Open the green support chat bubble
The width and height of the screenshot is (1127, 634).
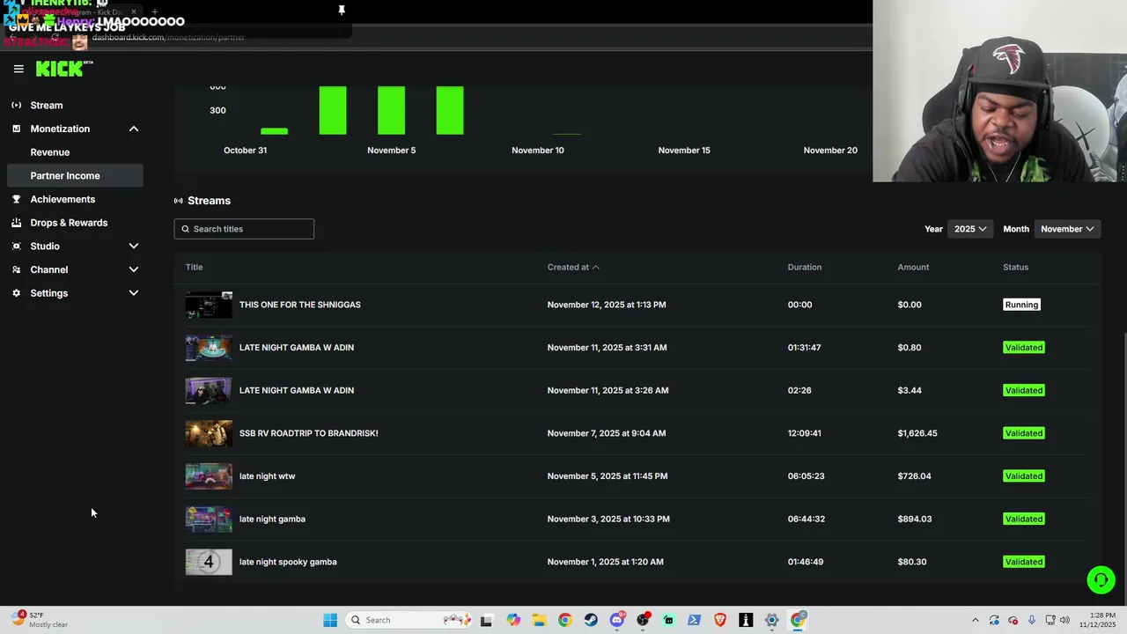1101,579
